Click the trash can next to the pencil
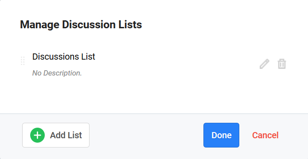 (x=282, y=64)
